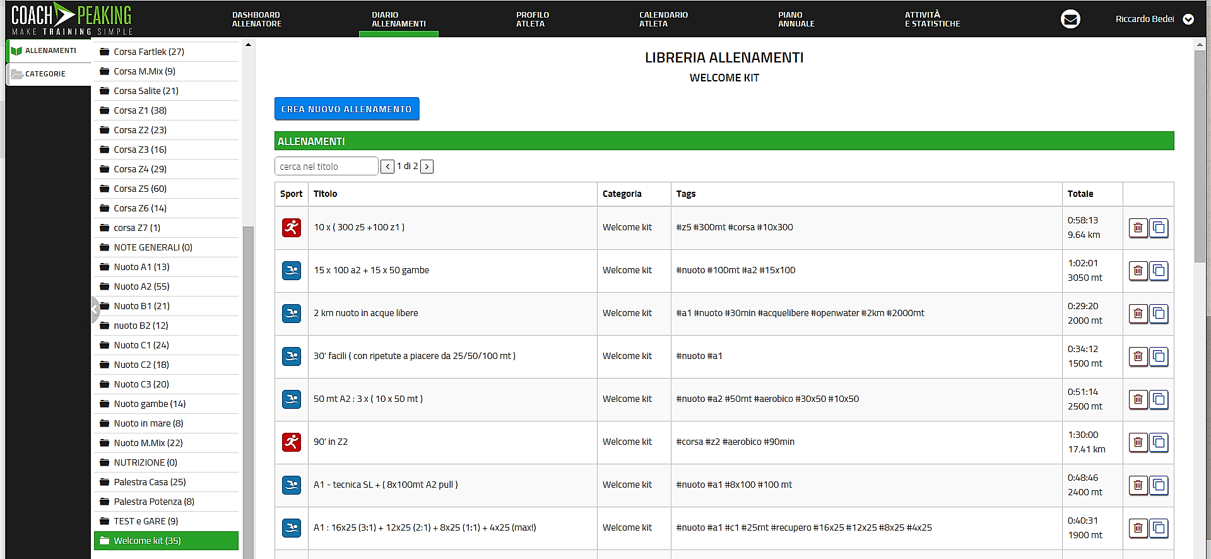
Task: Open Piano Annuale menu
Action: tap(796, 20)
